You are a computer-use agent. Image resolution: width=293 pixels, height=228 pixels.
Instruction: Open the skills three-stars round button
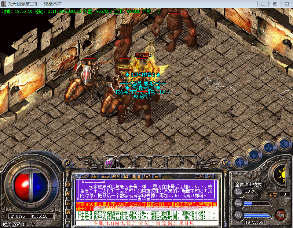pos(269,147)
